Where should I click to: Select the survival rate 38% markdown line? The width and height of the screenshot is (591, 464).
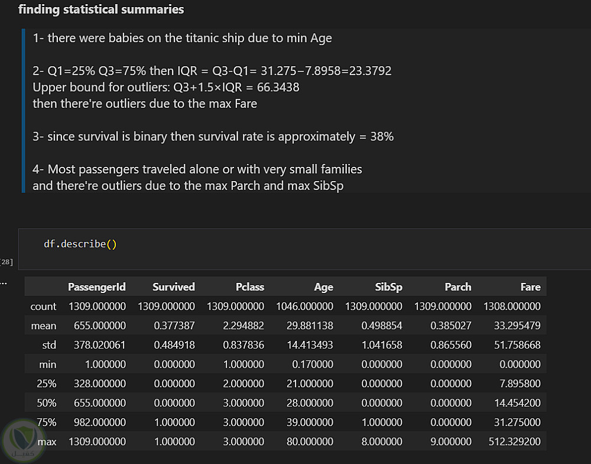click(x=213, y=137)
